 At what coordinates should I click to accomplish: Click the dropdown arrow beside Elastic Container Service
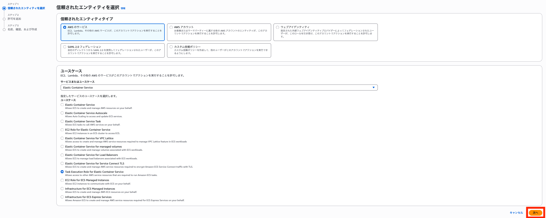373,88
